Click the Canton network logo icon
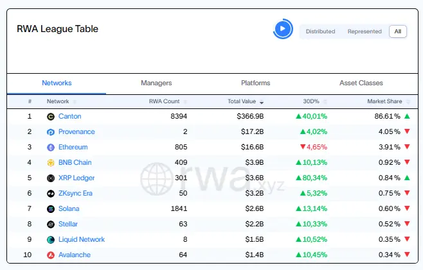Image resolution: width=423 pixels, height=270 pixels. pyautogui.click(x=51, y=117)
